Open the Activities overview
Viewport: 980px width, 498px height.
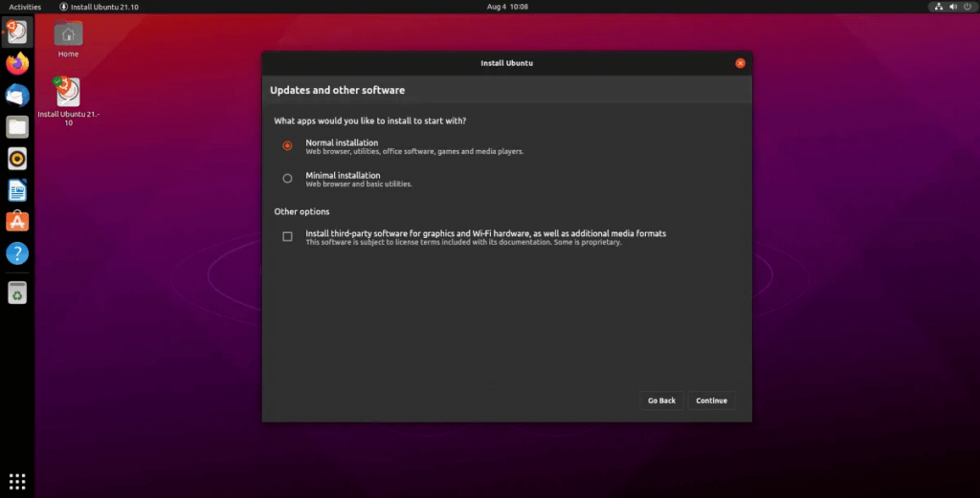[x=25, y=7]
